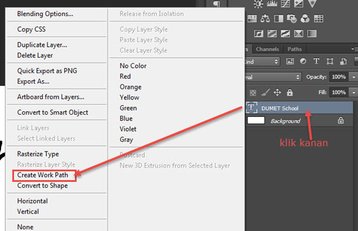
Task: Filter layers by pixel layers icon
Action: 290,61
